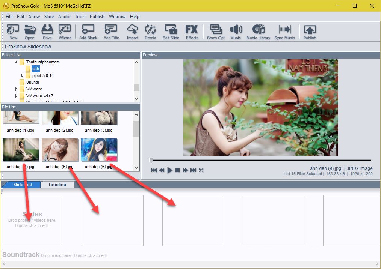
Task: Expand the VMware win 7 folder
Action: 17,96
